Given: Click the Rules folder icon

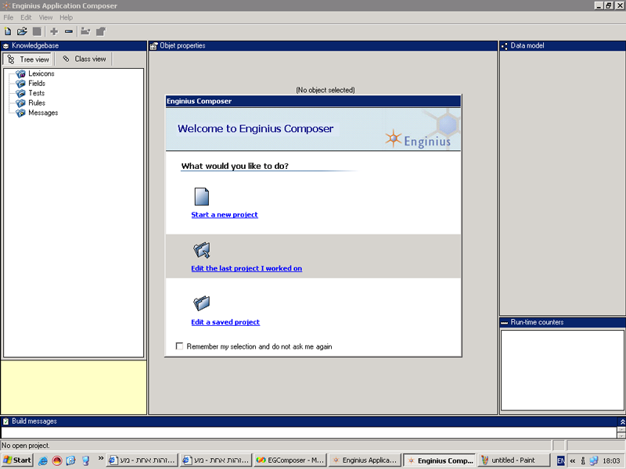Looking at the screenshot, I should tap(21, 103).
